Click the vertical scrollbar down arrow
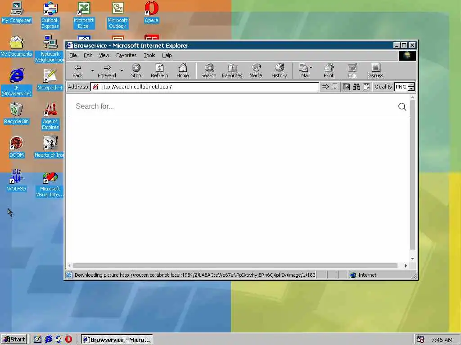The height and width of the screenshot is (345, 461). (x=412, y=258)
